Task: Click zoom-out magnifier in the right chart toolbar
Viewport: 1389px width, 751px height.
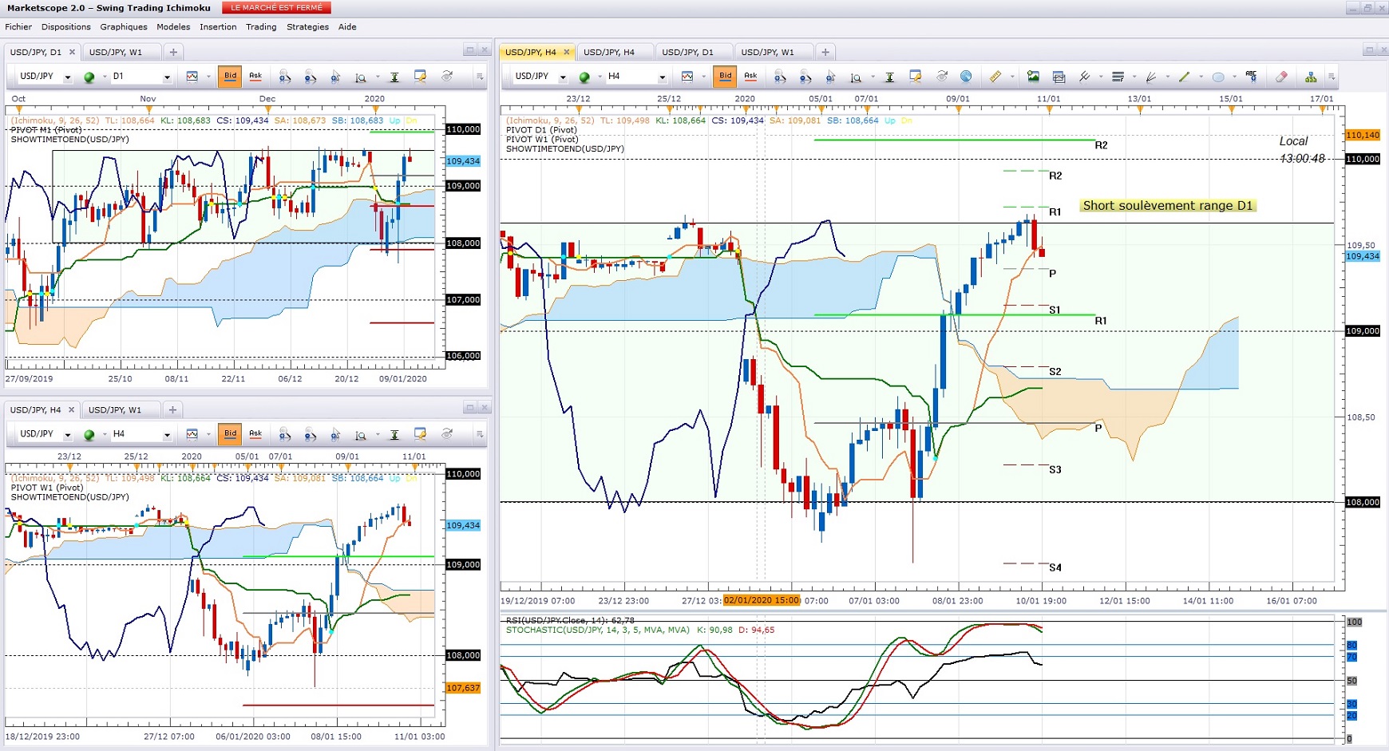Action: pos(805,77)
